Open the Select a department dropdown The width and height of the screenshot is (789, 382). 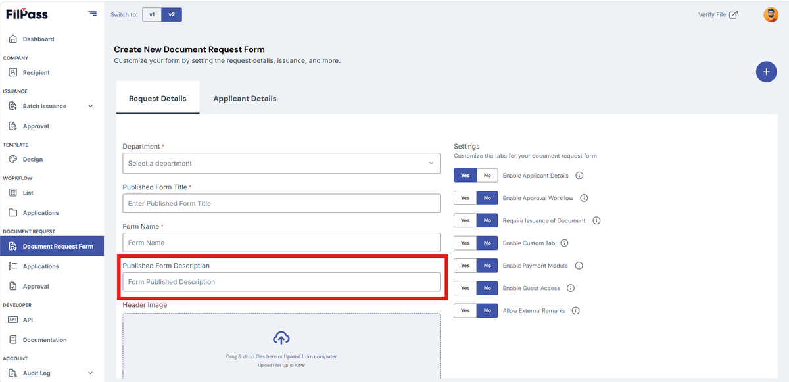click(281, 163)
